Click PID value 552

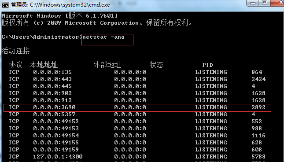click(257, 121)
